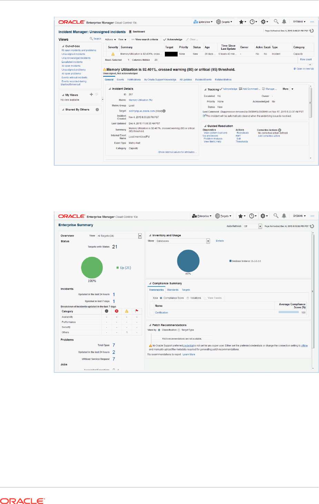Open Setup gear menu in Incident Manager window

click(x=264, y=22)
